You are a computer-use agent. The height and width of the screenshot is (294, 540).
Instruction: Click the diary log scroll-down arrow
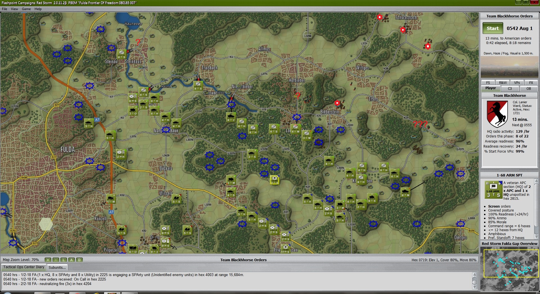pos(474,287)
